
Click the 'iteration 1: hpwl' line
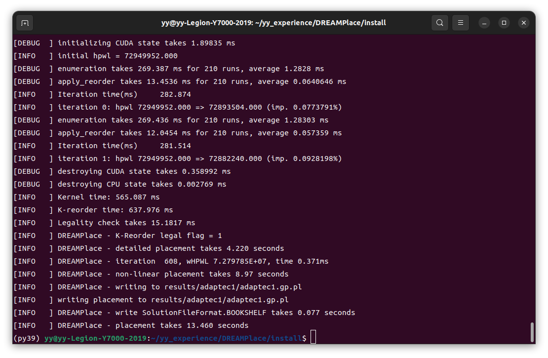[x=178, y=159]
